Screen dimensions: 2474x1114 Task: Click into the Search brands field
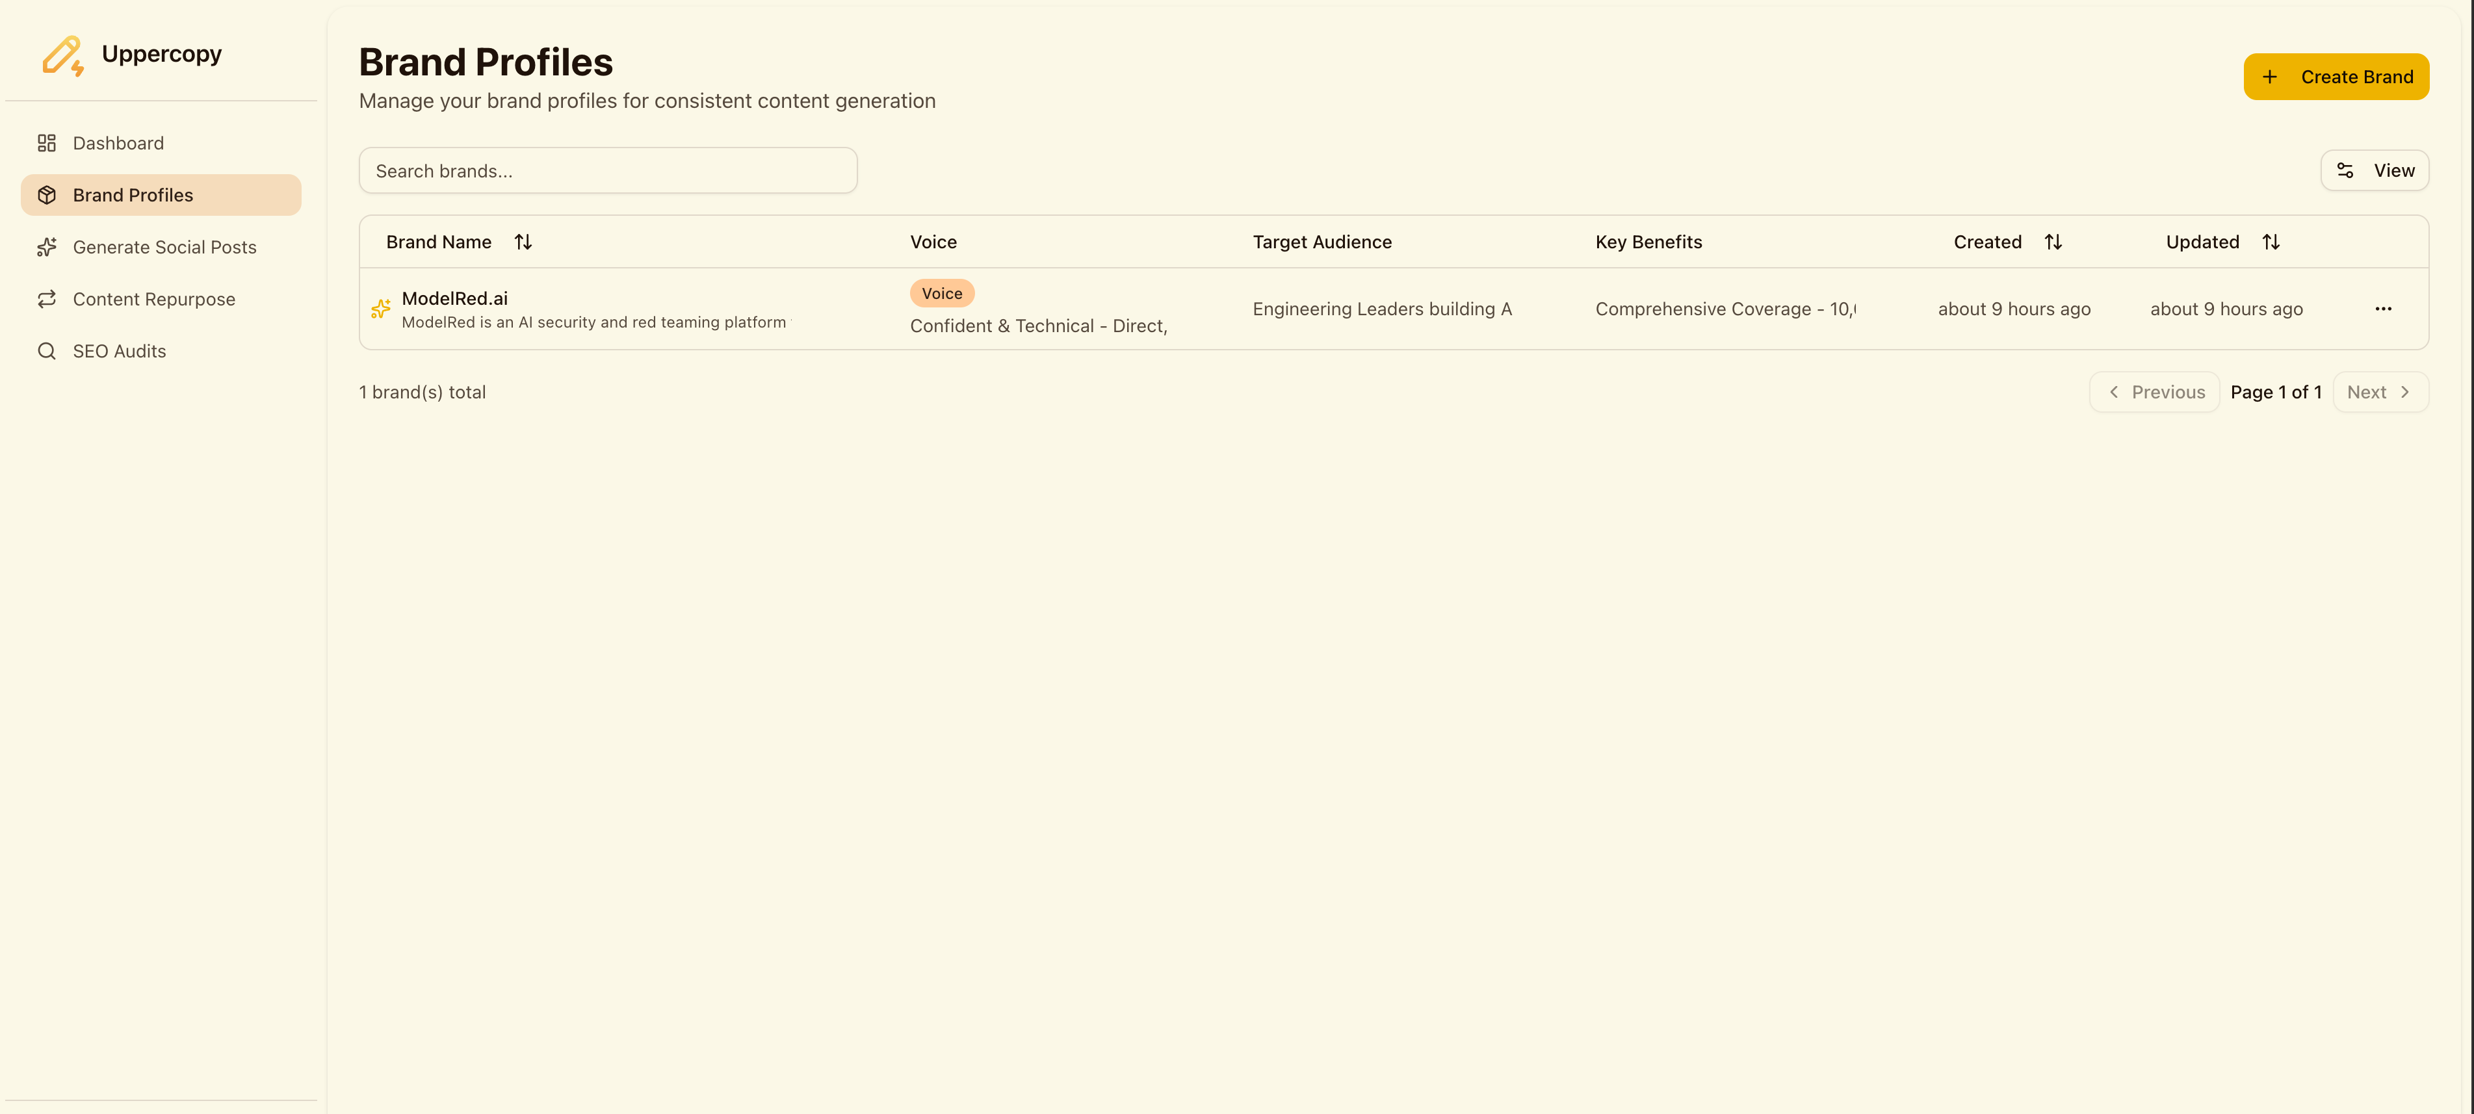click(x=608, y=171)
